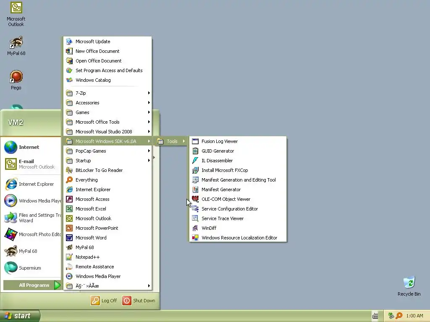
Task: Launch GUID Generator tool
Action: 238,151
